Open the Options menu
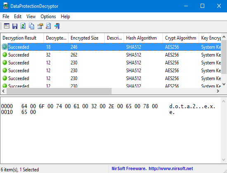 48,17
